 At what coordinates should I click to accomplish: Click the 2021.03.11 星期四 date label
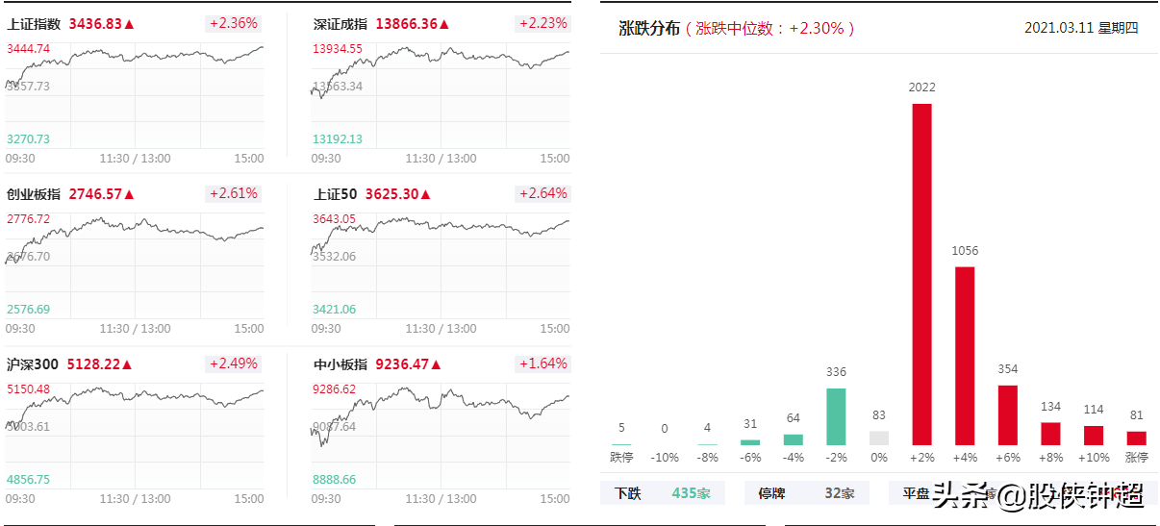point(1081,28)
